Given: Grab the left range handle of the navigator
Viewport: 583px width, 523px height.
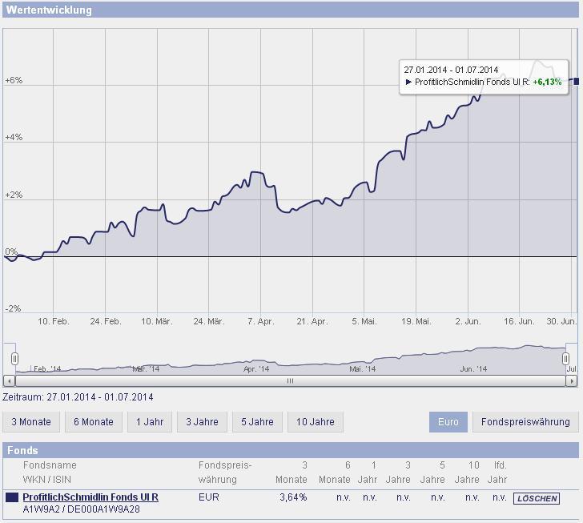Looking at the screenshot, I should [14, 359].
